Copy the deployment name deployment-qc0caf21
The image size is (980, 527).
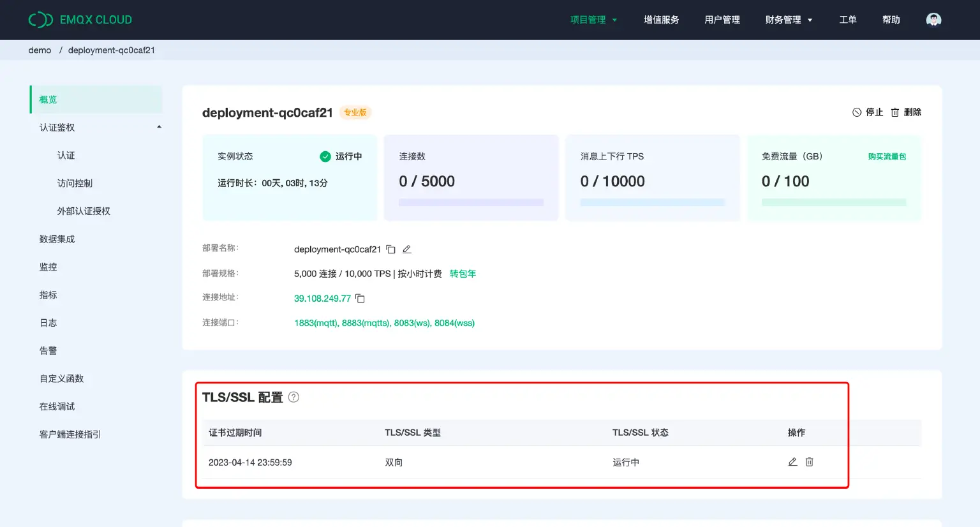tap(391, 249)
